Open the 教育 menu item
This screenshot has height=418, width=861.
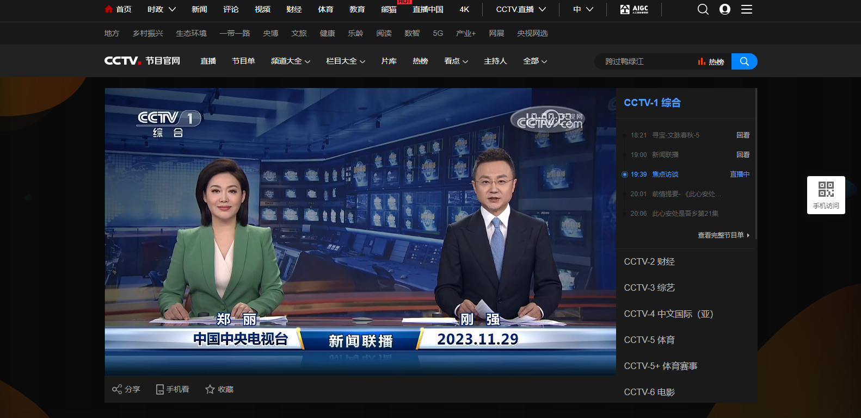click(357, 9)
